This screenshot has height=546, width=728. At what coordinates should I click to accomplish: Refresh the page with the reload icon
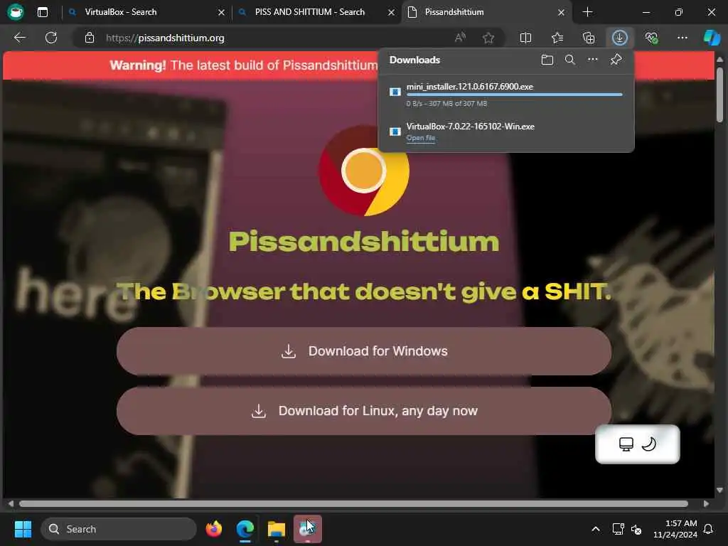51,38
